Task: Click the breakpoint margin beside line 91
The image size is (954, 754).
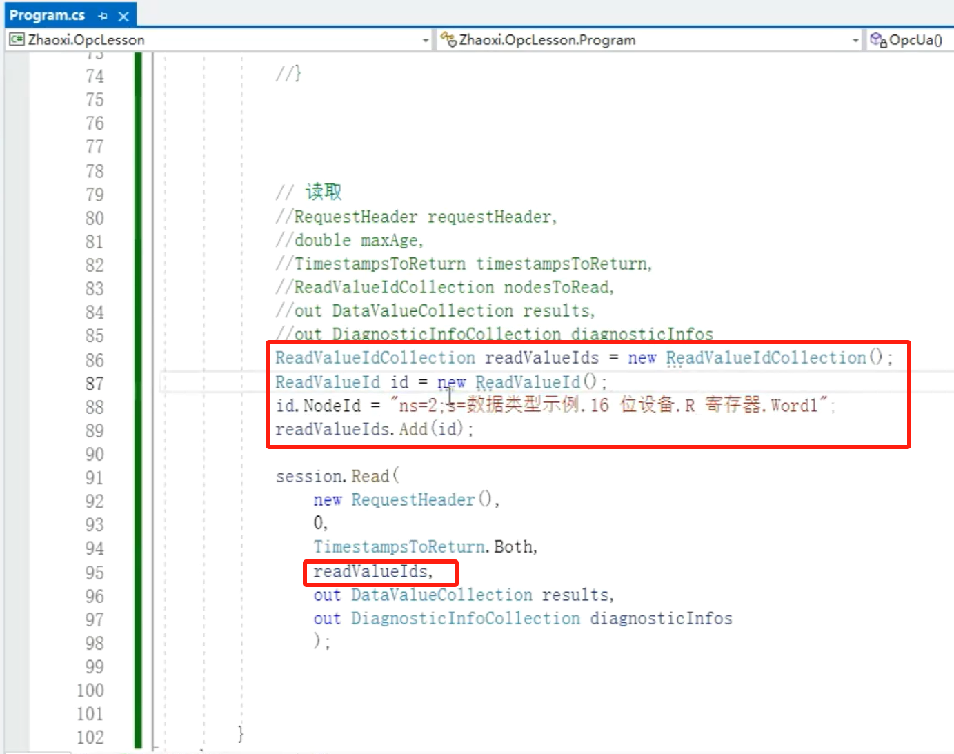Action: (17, 477)
